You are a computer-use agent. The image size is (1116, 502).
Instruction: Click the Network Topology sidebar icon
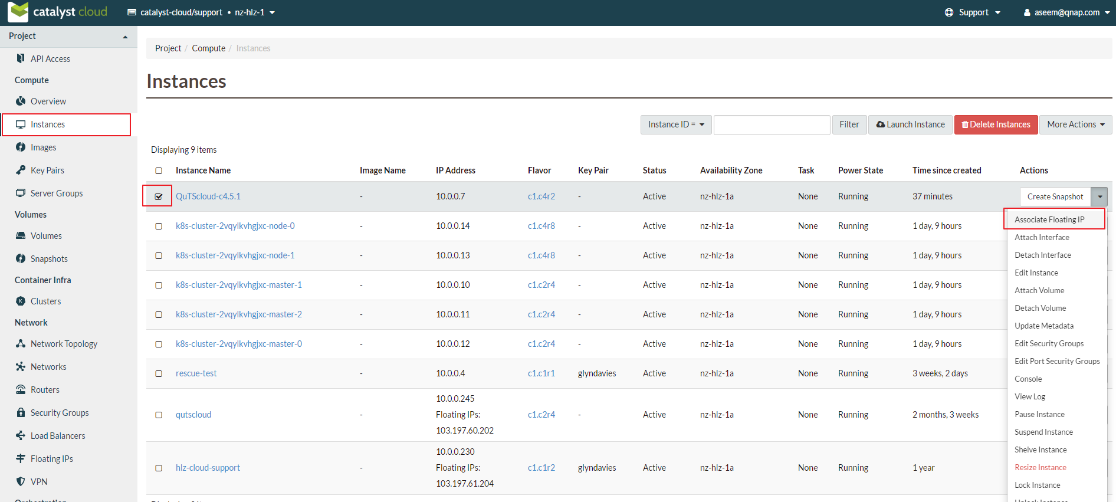[x=21, y=343]
